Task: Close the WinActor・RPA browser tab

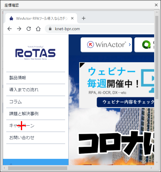Action: (72, 18)
